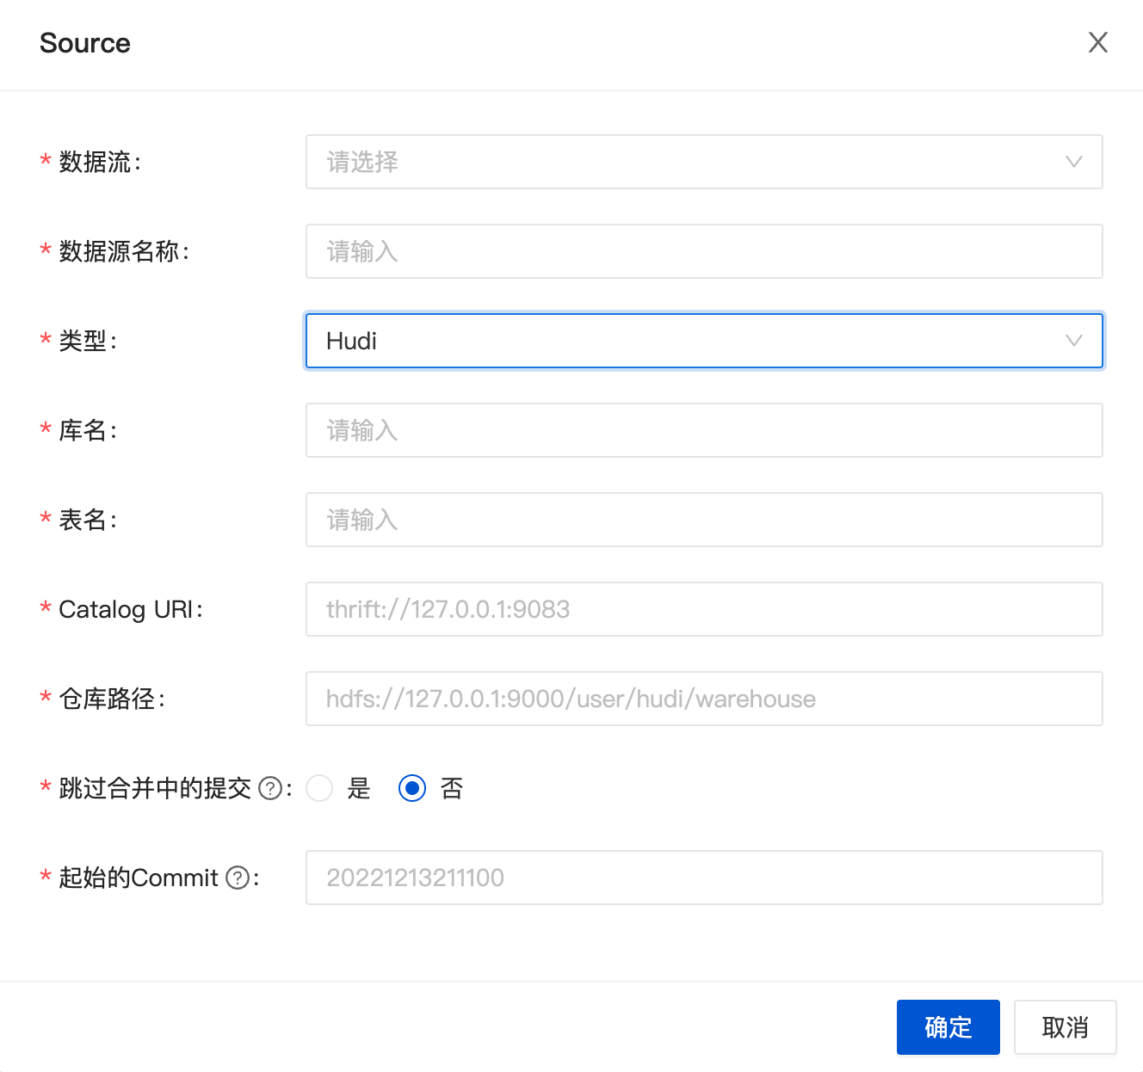Open the 起始的Commit help tooltip

click(x=236, y=878)
